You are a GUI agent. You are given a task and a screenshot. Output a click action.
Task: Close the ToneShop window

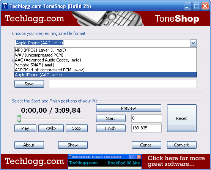[205, 6]
